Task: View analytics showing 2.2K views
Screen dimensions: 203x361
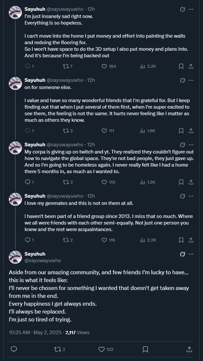Action: 142,240
